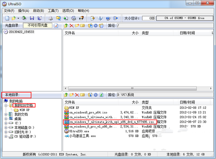Screen dimensions: 216x159
Task: Click the 650MB free capacity bar
Action: tap(184, 18)
